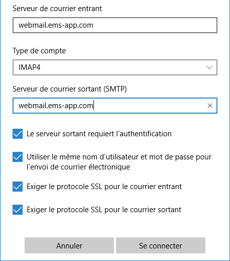Disable SSL requirement for outgoing mail checkbox
This screenshot has height=261, width=230.
18,210
